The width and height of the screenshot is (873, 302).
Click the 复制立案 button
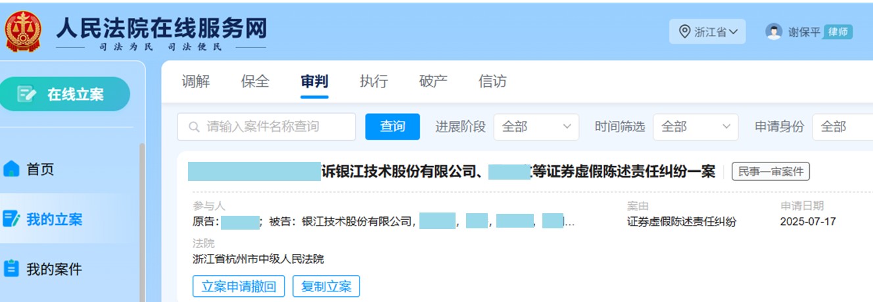coord(326,286)
